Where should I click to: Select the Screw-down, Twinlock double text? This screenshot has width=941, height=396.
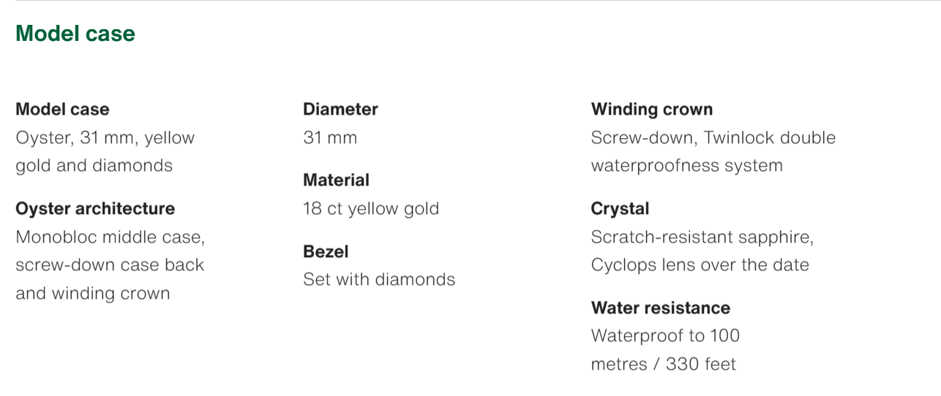713,138
